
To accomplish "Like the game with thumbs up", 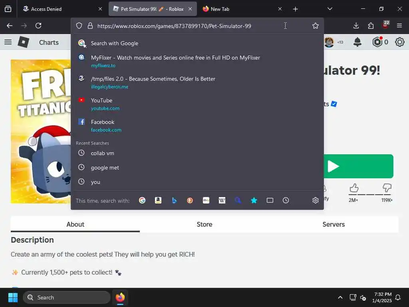I will (x=354, y=188).
